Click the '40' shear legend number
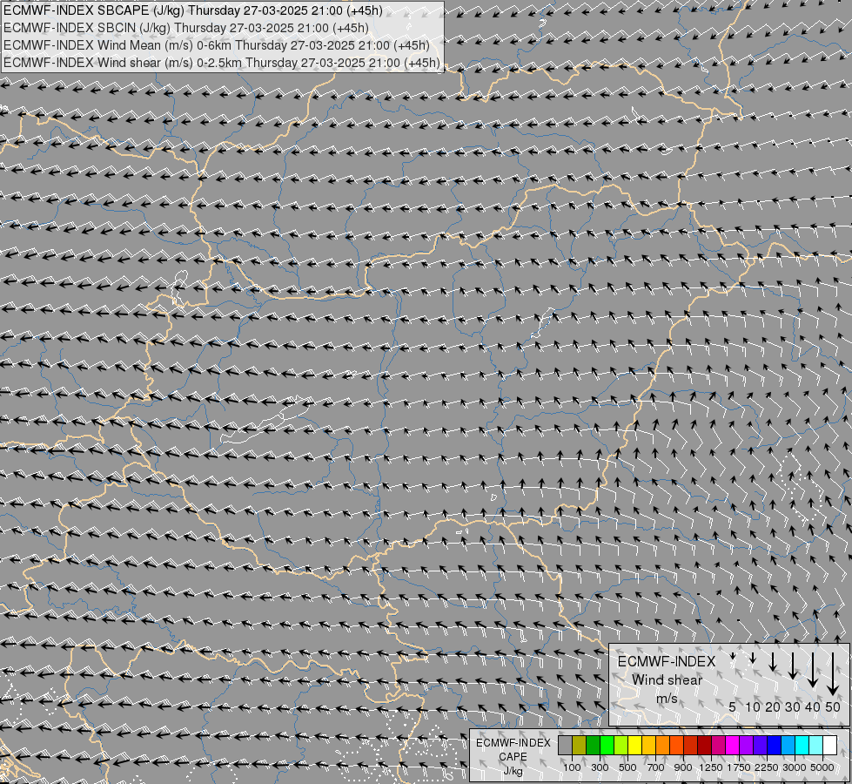Screen dimensions: 852x784 click(x=813, y=707)
